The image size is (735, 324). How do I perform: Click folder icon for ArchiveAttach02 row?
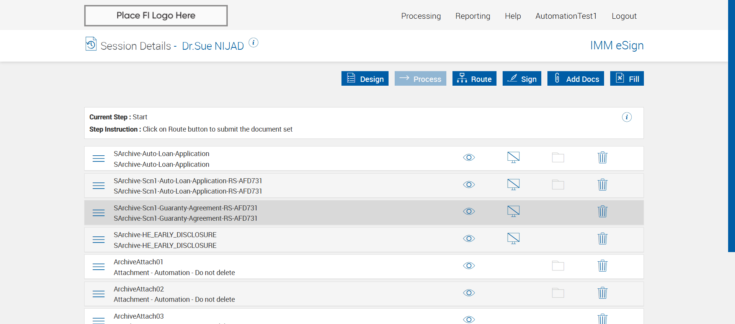[x=558, y=293]
